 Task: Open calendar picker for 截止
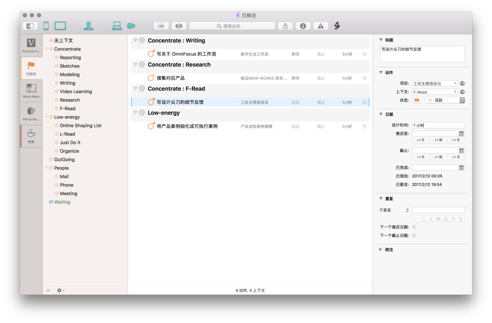coord(461,151)
